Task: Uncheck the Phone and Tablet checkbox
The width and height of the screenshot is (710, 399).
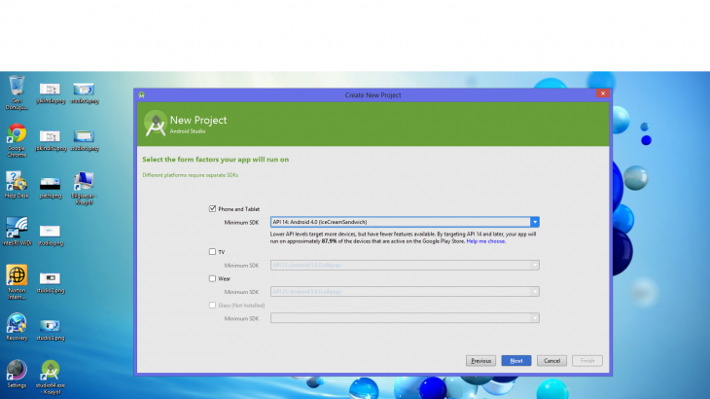Action: coord(212,208)
